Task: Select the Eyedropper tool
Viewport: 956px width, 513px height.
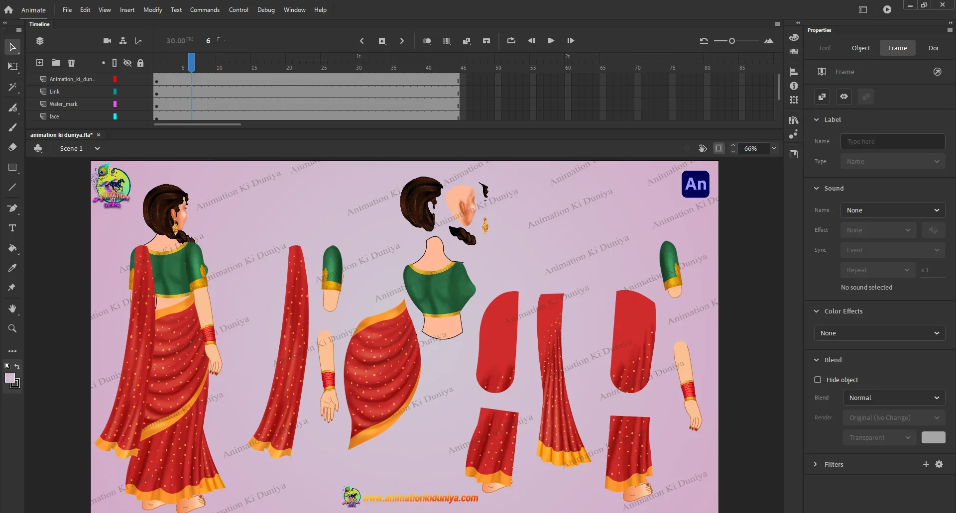Action: coord(12,268)
